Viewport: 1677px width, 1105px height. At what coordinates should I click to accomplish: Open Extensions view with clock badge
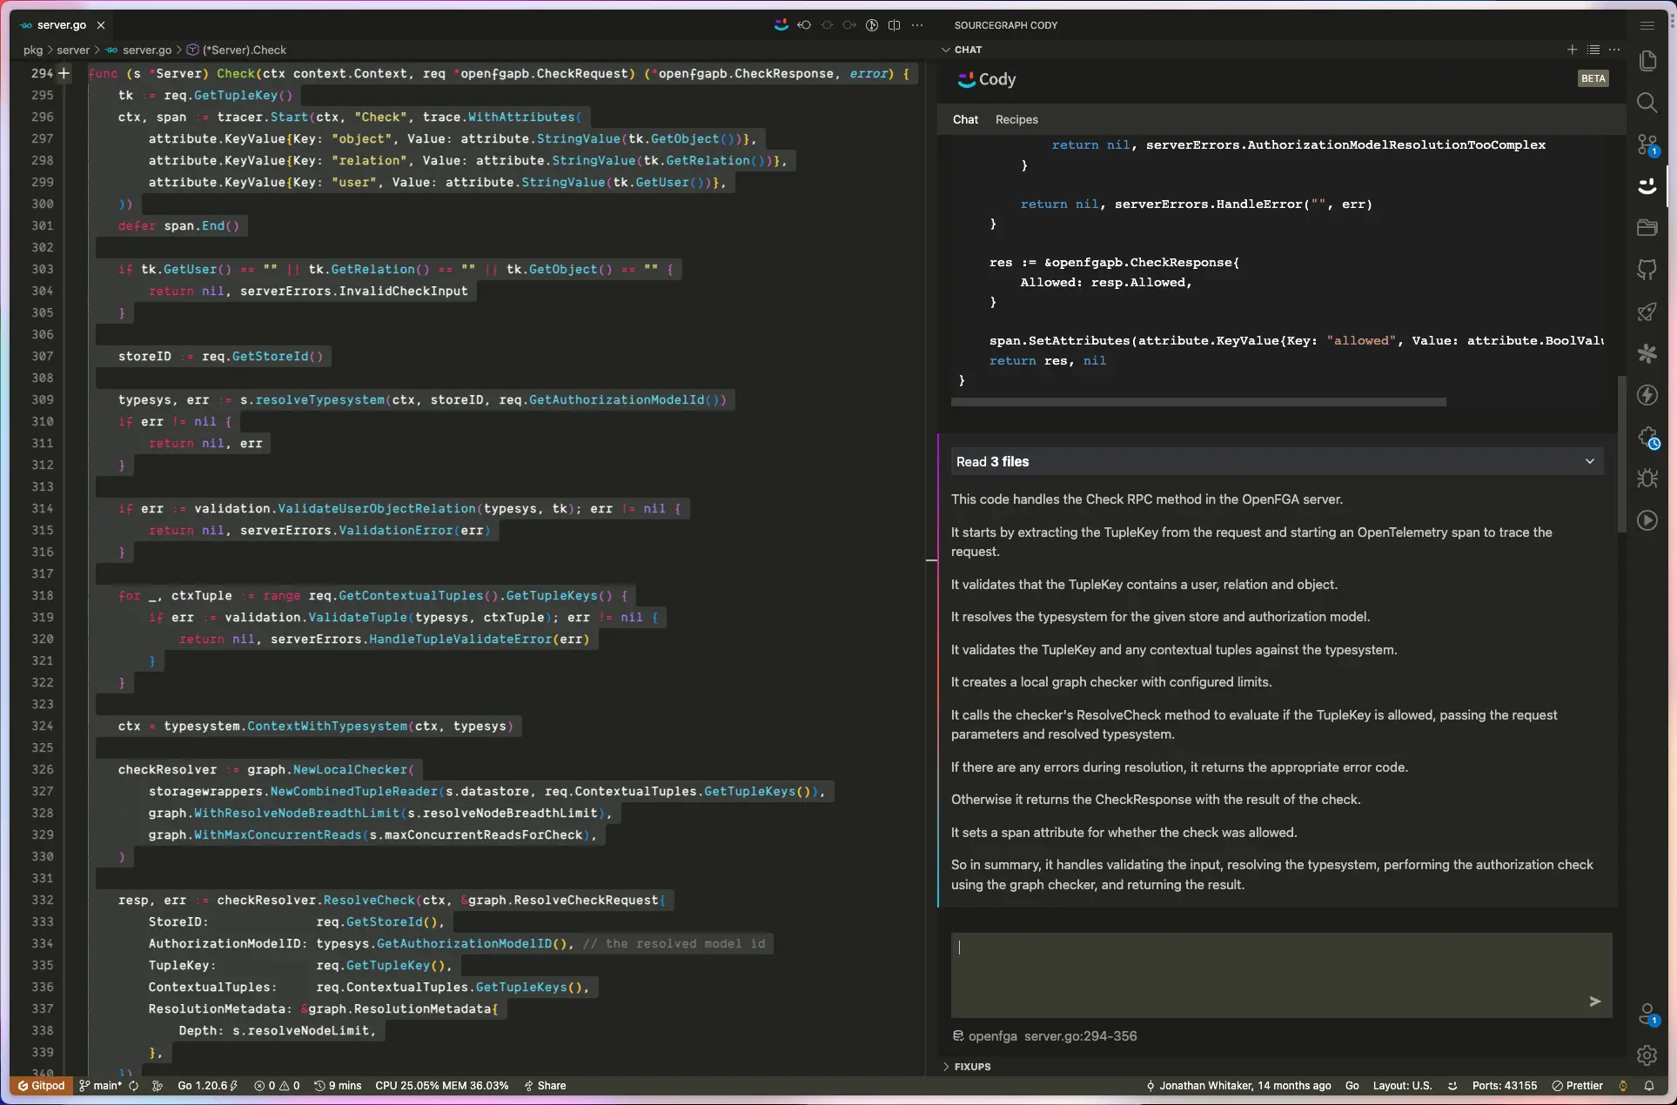(1647, 437)
